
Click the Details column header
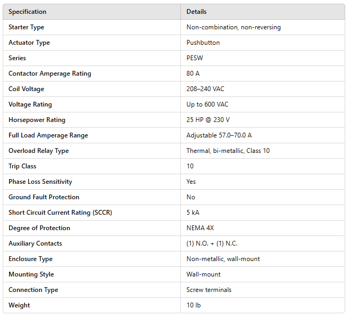[x=196, y=12]
